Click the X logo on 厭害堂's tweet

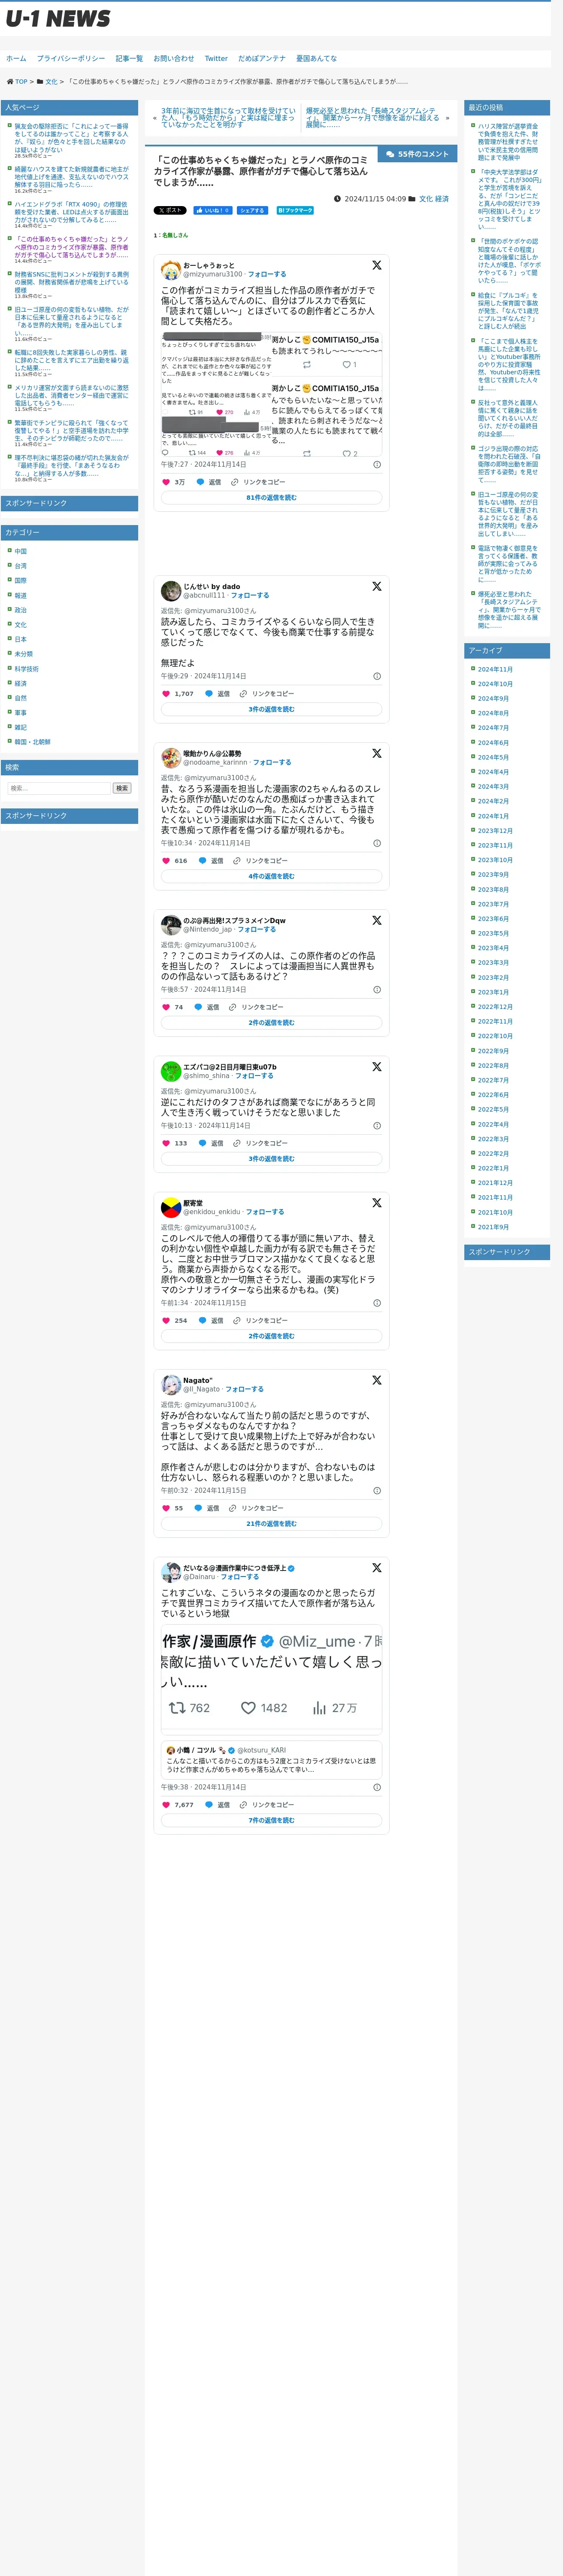point(377,1203)
